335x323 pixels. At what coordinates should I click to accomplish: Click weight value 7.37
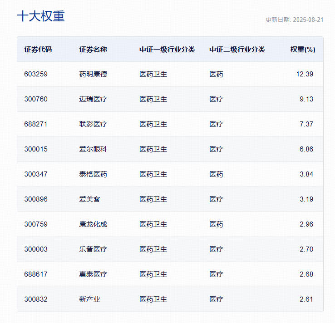click(x=306, y=124)
